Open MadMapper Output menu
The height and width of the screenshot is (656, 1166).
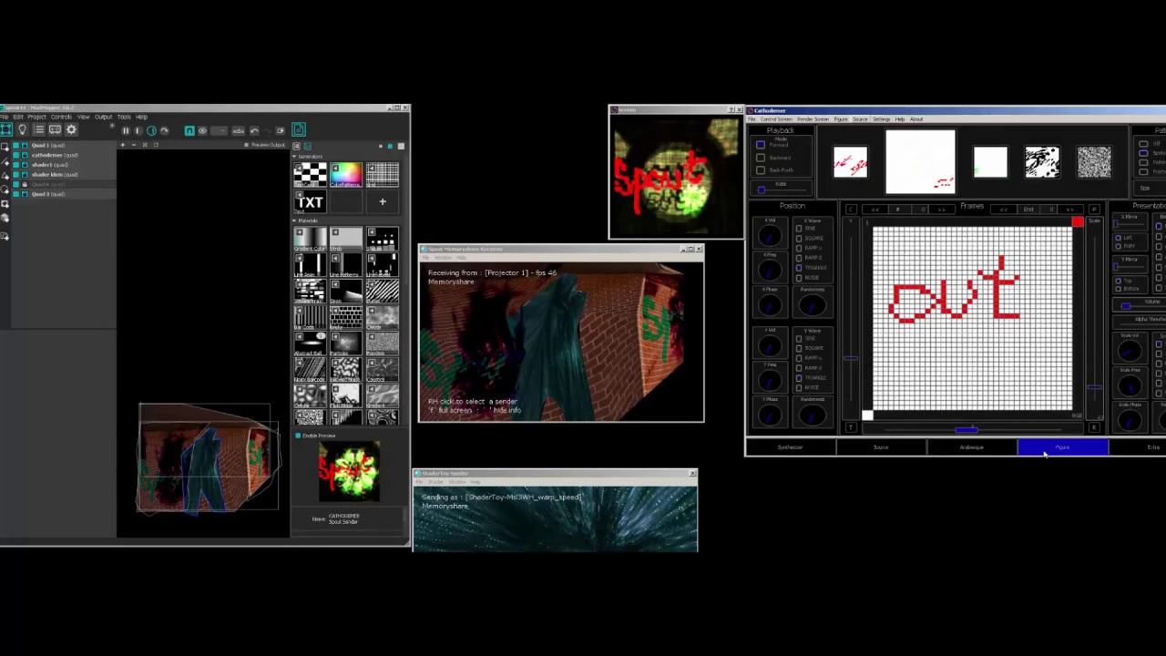(103, 117)
